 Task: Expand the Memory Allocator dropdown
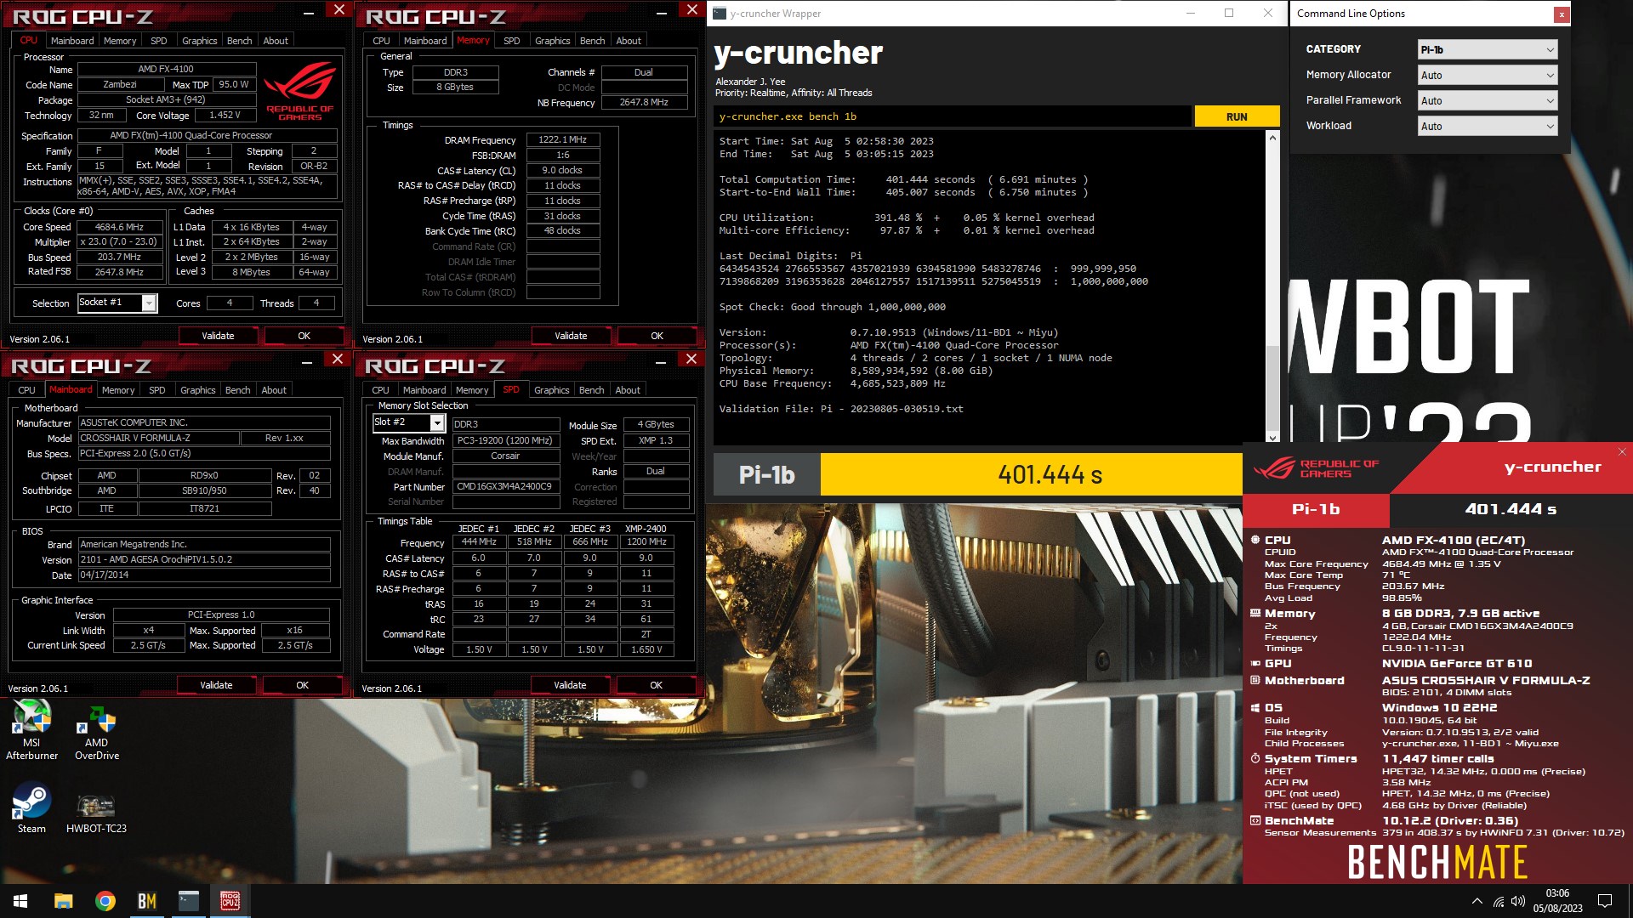[1487, 75]
